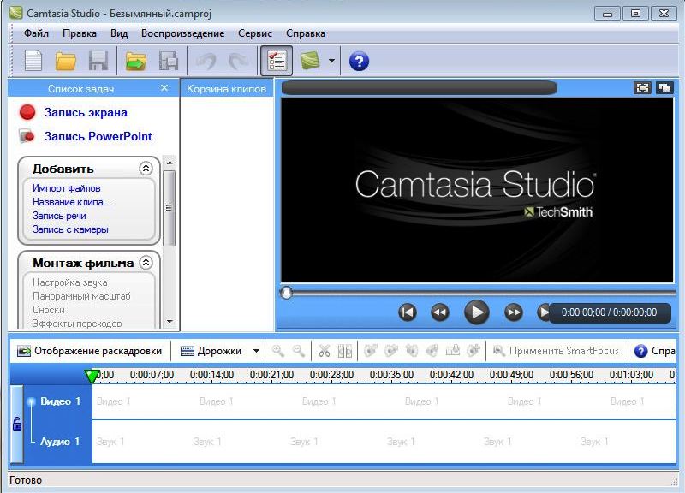Open the Сервис menu
Viewport: 685px width, 493px height.
click(x=255, y=33)
